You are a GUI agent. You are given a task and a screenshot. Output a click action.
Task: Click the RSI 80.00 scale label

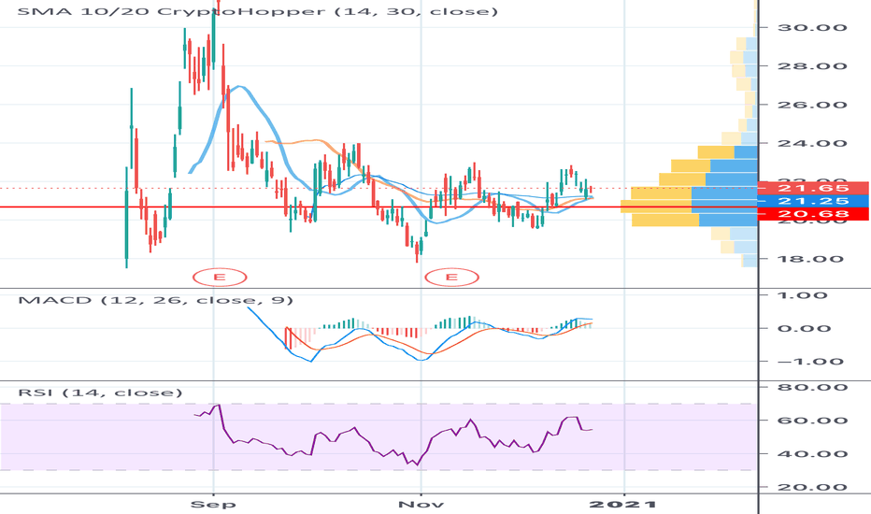(x=812, y=387)
